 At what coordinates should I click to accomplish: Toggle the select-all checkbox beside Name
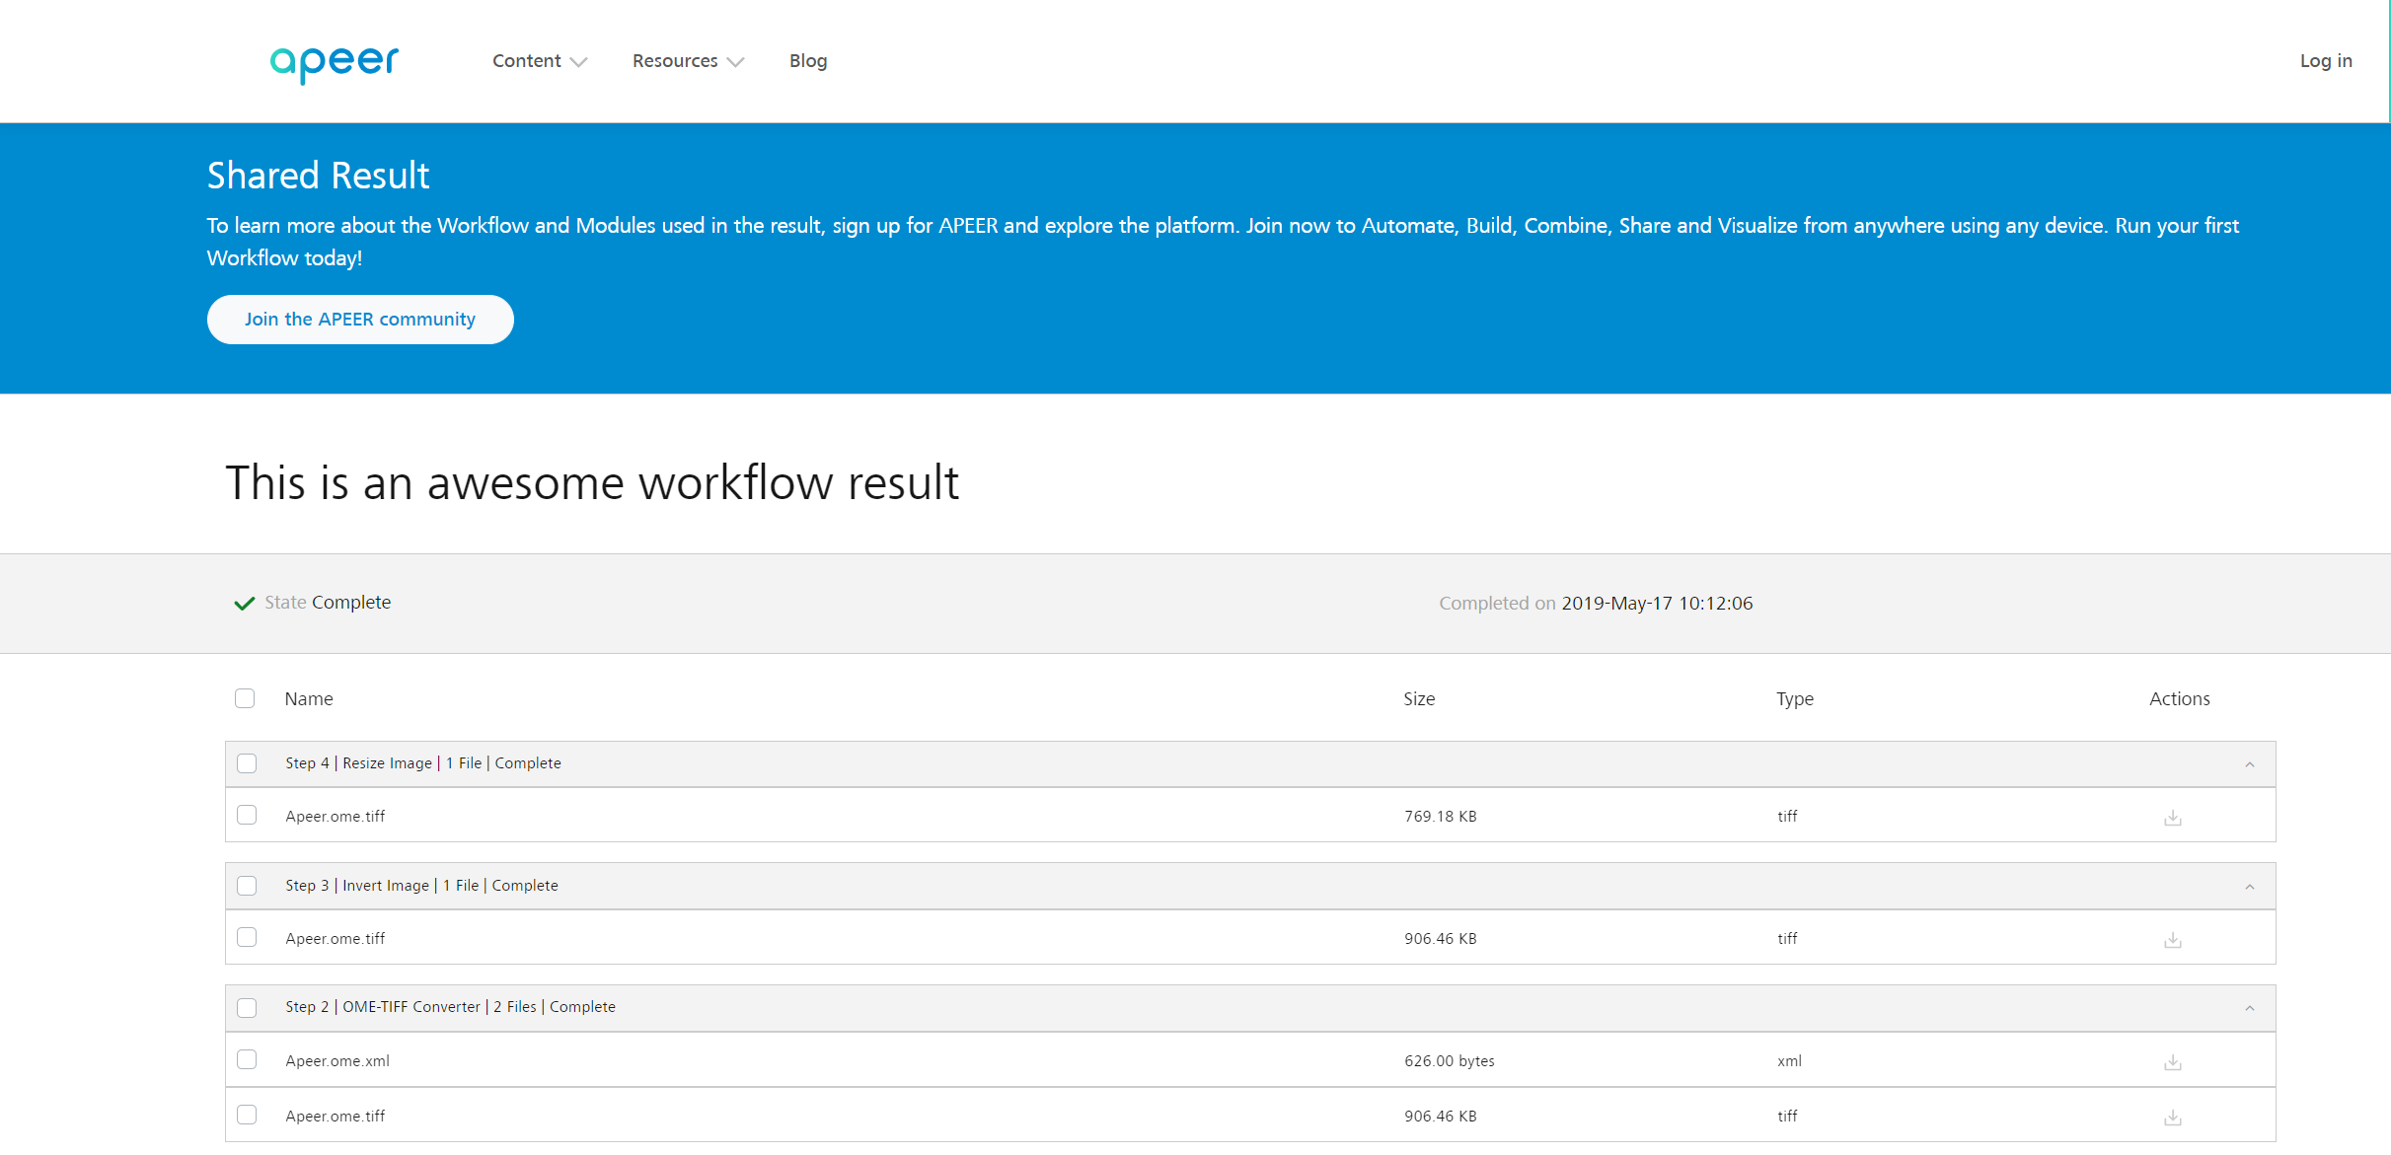point(245,698)
